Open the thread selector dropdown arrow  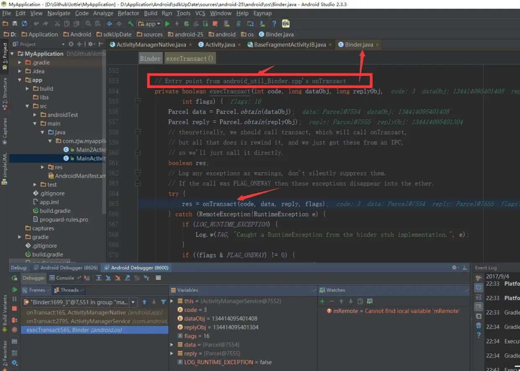point(133,302)
